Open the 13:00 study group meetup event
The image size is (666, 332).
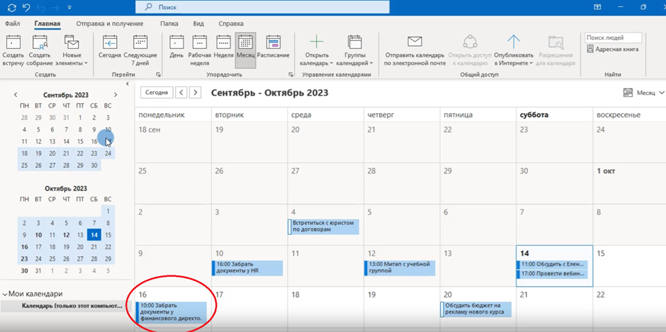pyautogui.click(x=400, y=268)
